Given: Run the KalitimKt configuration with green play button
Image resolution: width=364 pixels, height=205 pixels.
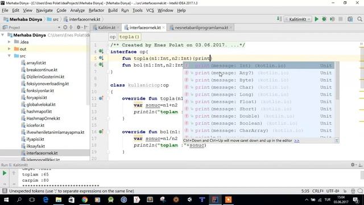Looking at the screenshot, I should pyautogui.click(x=316, y=19).
